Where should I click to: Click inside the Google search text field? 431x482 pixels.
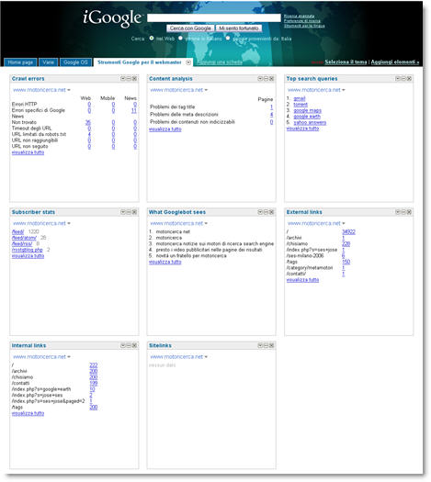214,17
